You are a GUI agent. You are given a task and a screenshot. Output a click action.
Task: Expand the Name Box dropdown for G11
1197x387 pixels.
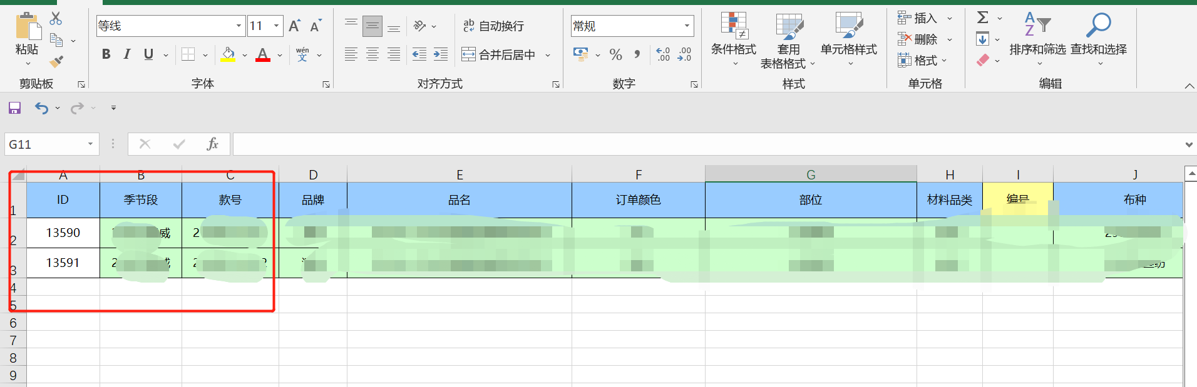click(x=91, y=144)
